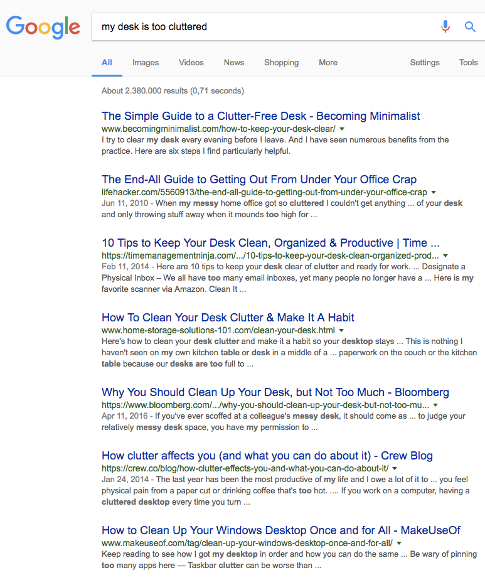Click snippet 'Keep reading to see how I got my desktop'

pos(289,560)
